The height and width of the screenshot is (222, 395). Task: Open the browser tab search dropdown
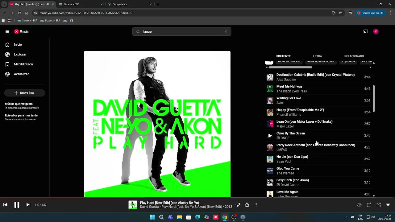coord(4,4)
